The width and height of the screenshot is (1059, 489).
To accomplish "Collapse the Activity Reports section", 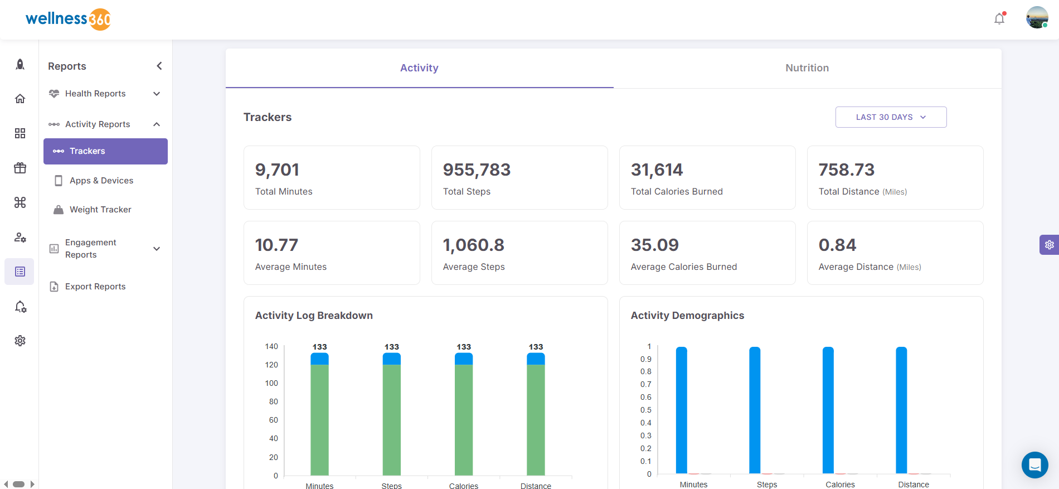I will (x=157, y=124).
